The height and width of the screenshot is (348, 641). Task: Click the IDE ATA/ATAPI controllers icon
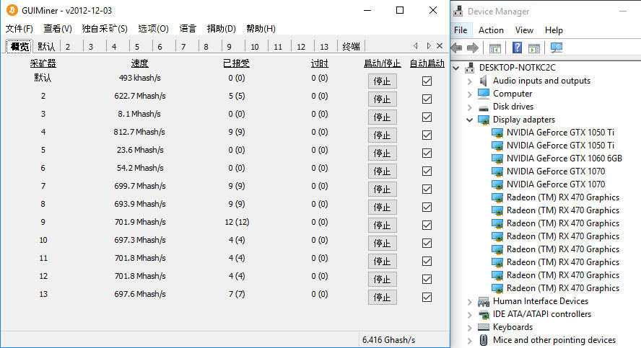484,315
